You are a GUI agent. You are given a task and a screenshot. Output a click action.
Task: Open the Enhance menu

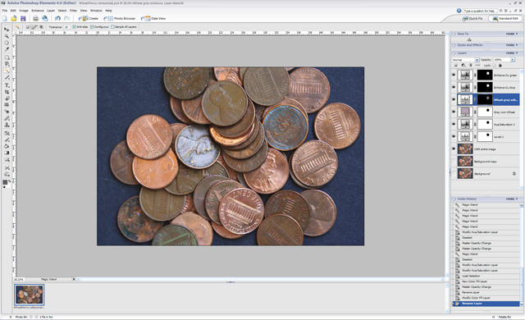click(38, 11)
